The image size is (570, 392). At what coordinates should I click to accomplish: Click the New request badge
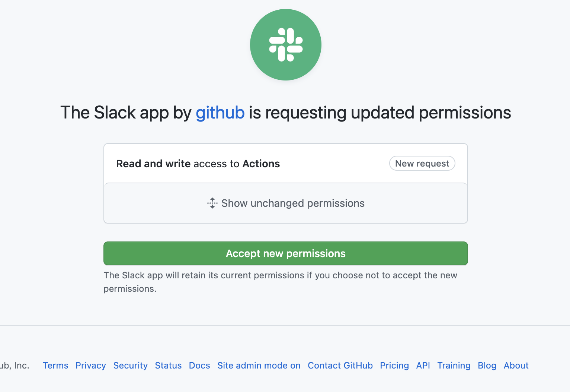pos(422,163)
